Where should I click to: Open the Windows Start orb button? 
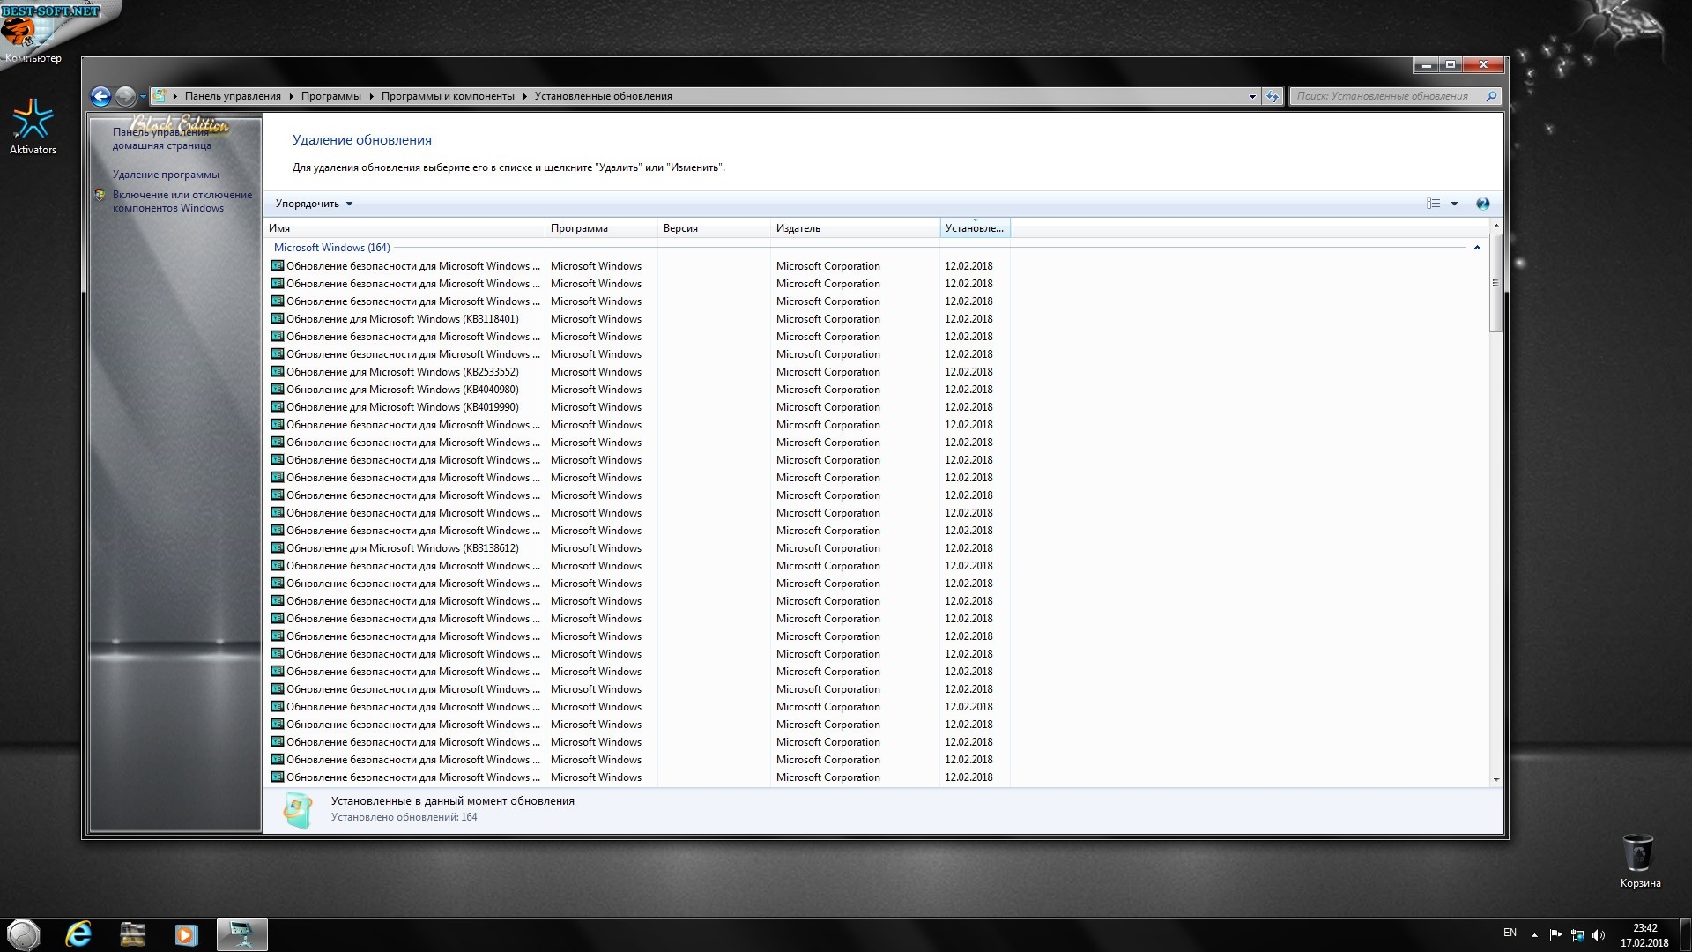coord(24,934)
